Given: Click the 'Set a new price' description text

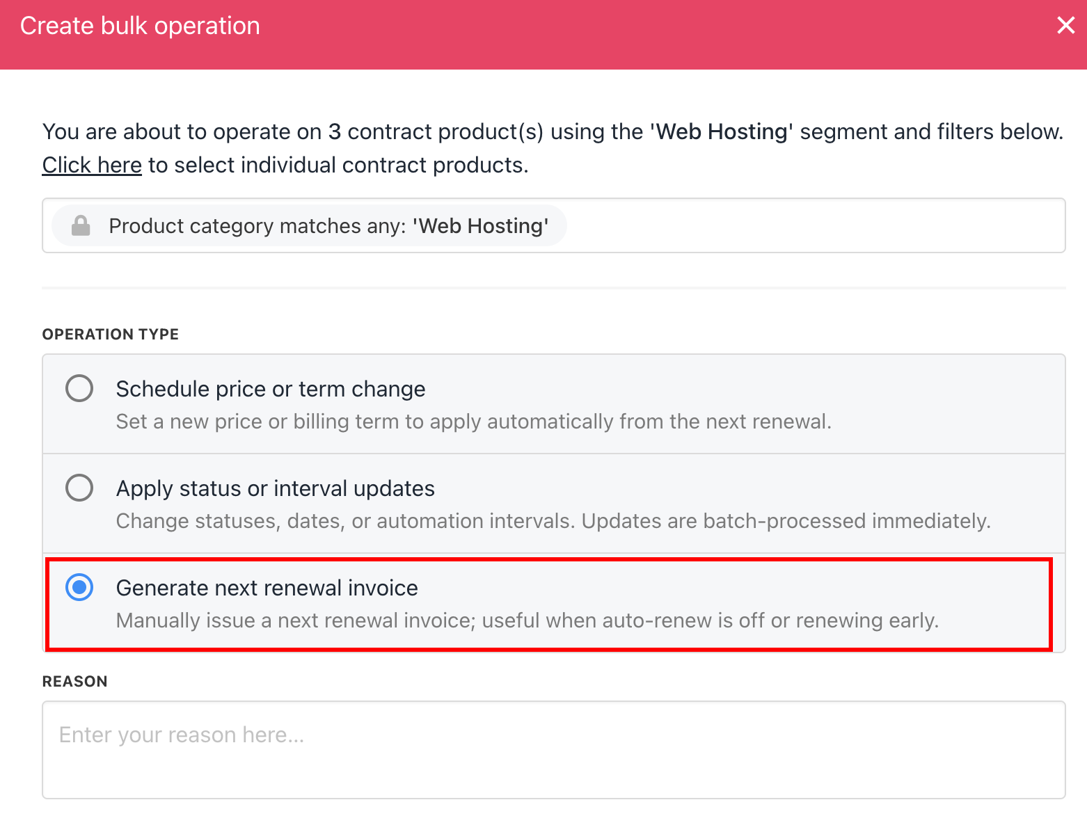Looking at the screenshot, I should pos(473,422).
